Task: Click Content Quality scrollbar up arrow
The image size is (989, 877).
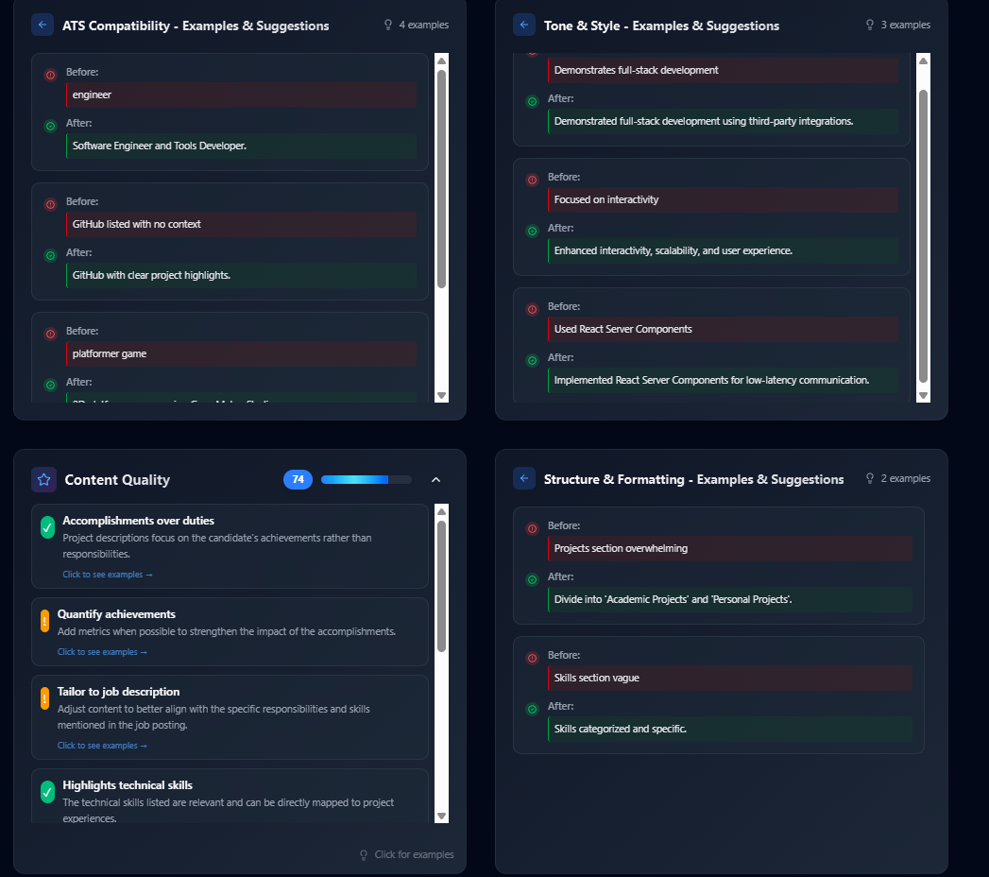Action: pyautogui.click(x=441, y=511)
